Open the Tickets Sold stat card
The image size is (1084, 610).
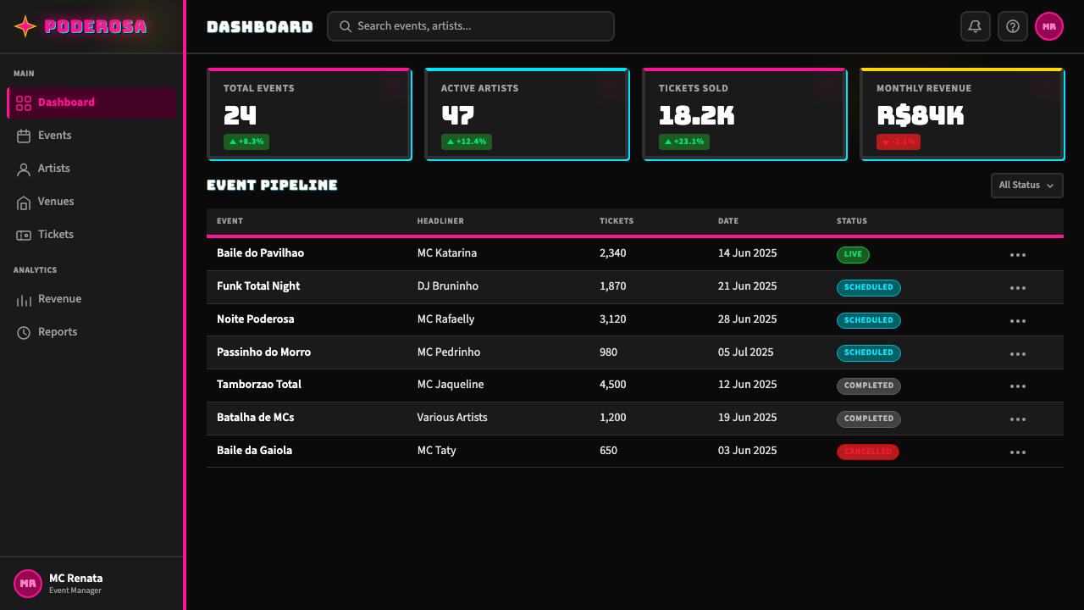[744, 114]
